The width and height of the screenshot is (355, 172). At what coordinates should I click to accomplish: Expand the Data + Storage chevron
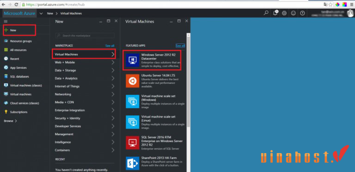(x=113, y=71)
